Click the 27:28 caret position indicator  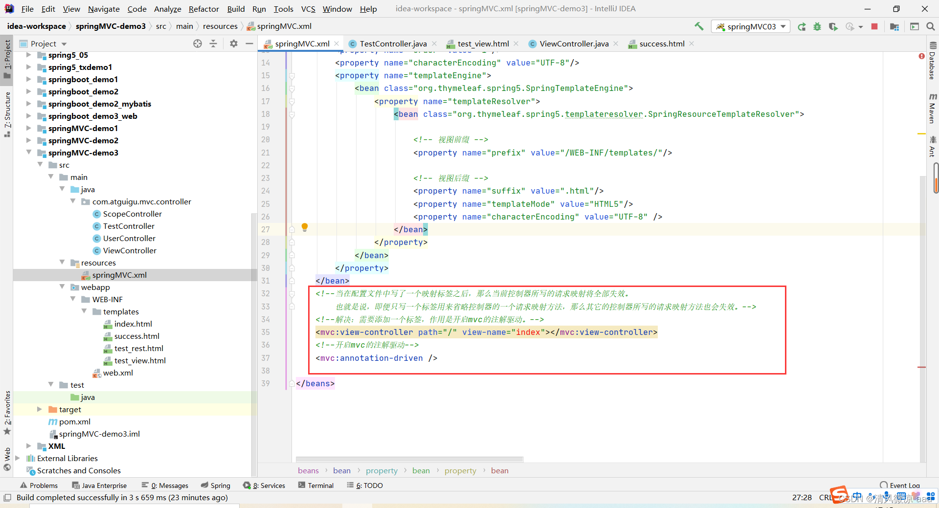[x=802, y=497]
